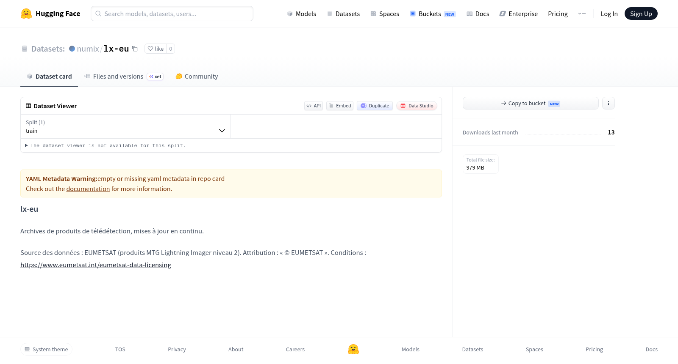678x364 pixels.
Task: Toggle the System theme button
Action: (46, 349)
